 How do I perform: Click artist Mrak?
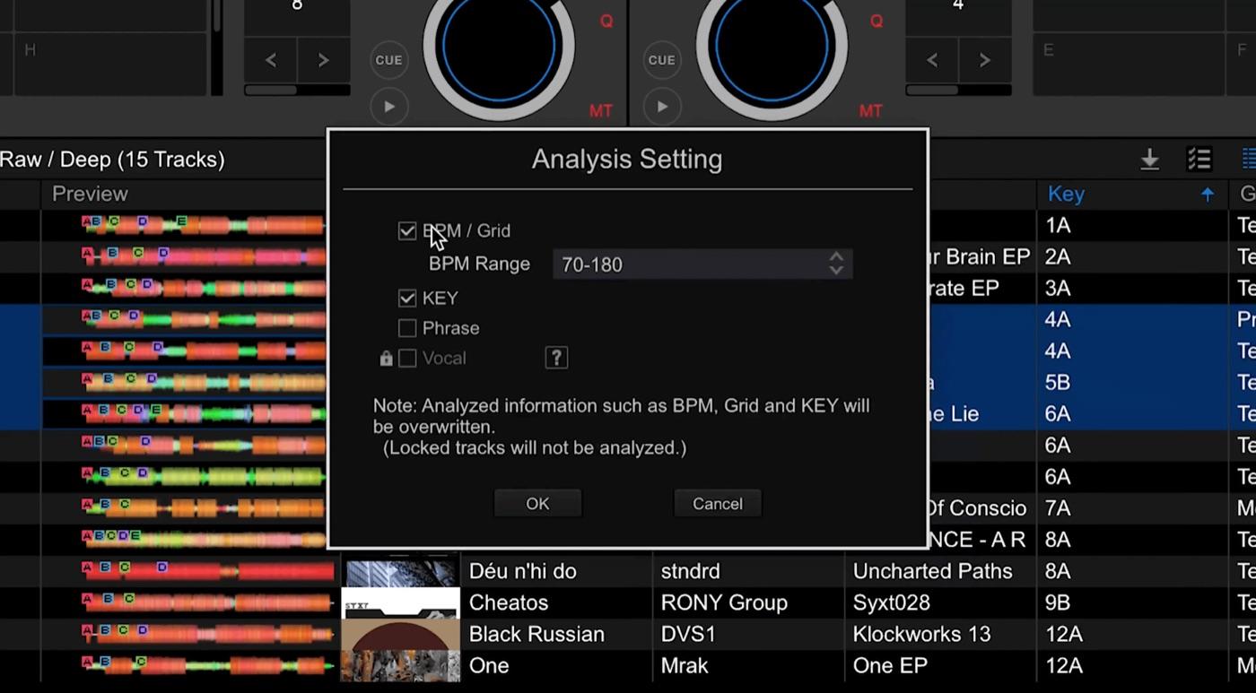pyautogui.click(x=685, y=665)
